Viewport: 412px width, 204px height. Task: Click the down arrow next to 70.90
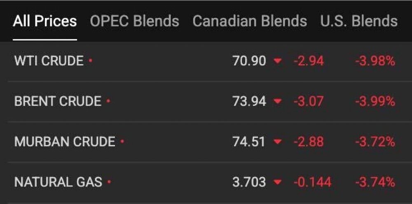(x=278, y=61)
